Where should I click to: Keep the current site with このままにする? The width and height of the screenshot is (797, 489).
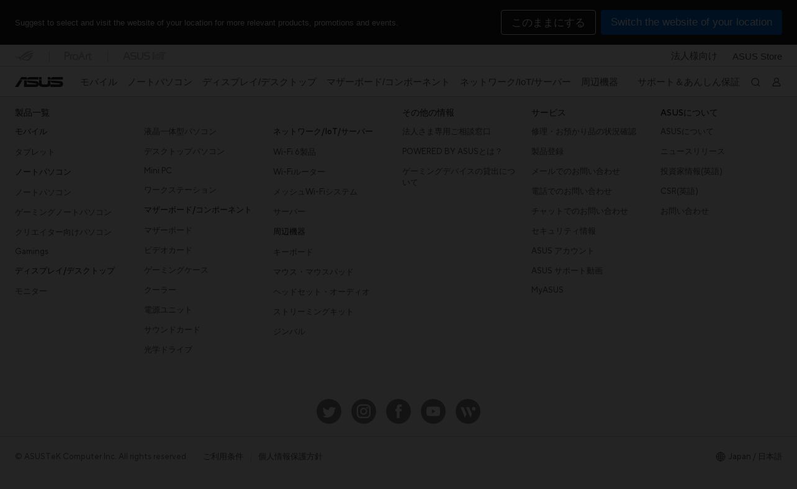(x=548, y=22)
